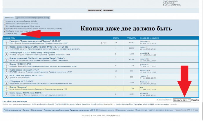
Task: Open topic Куплю прицел 1ПН93-2
Action: [x=26, y=93]
